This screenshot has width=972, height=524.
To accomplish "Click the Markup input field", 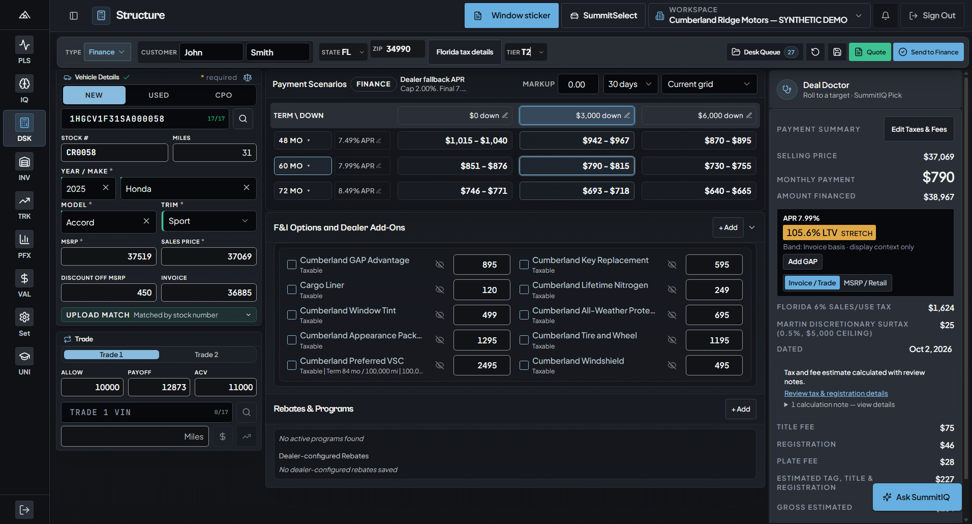I will click(x=578, y=84).
